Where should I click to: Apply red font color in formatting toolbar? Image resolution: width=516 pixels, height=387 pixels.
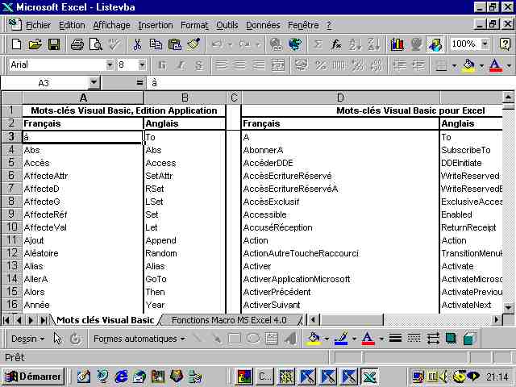(x=496, y=65)
